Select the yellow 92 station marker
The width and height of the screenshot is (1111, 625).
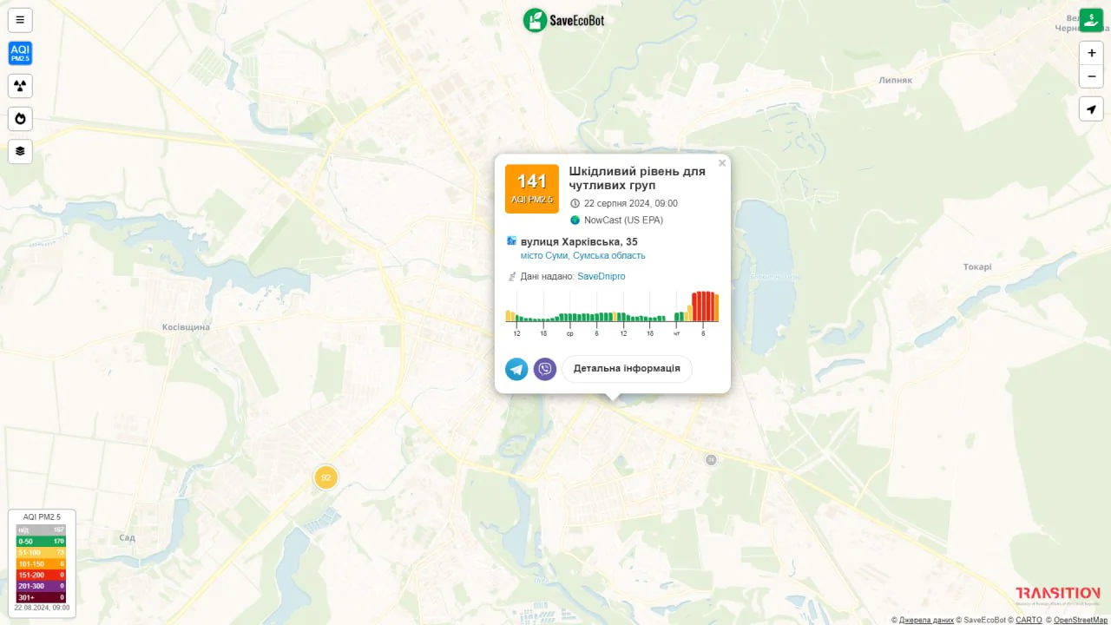(x=325, y=477)
